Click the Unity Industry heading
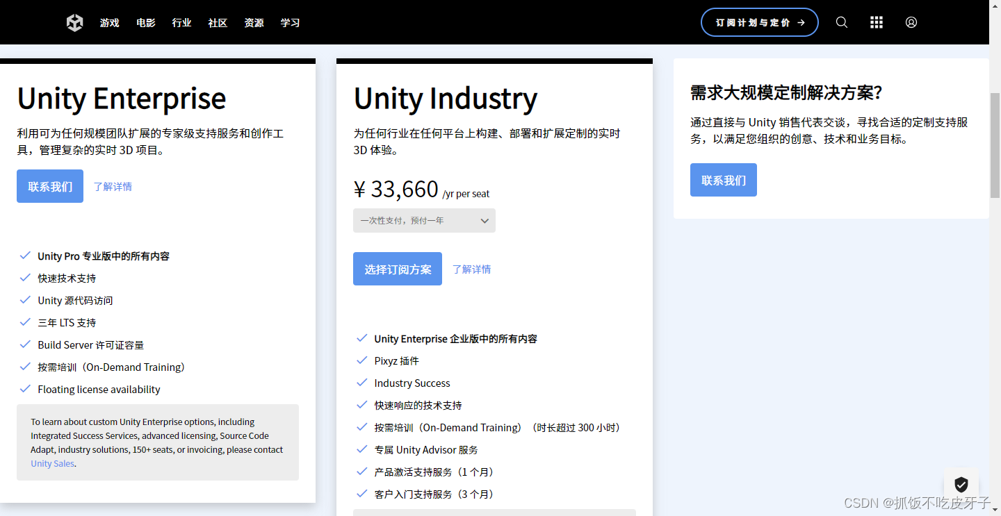Viewport: 1001px width, 516px height. coord(446,98)
